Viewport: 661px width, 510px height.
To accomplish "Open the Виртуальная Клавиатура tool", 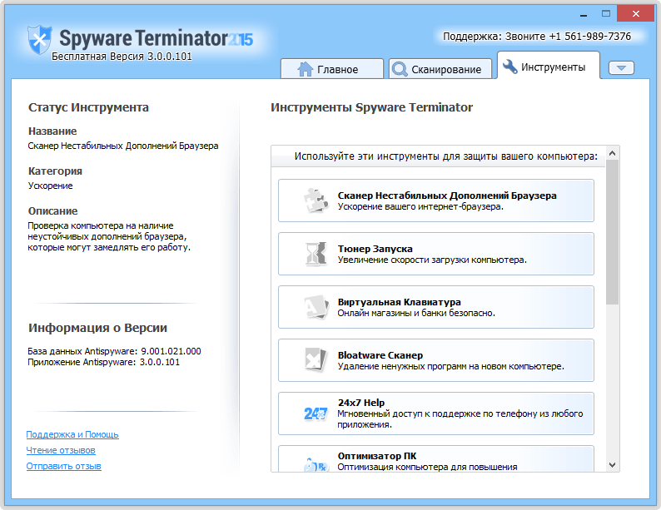I will coord(436,307).
